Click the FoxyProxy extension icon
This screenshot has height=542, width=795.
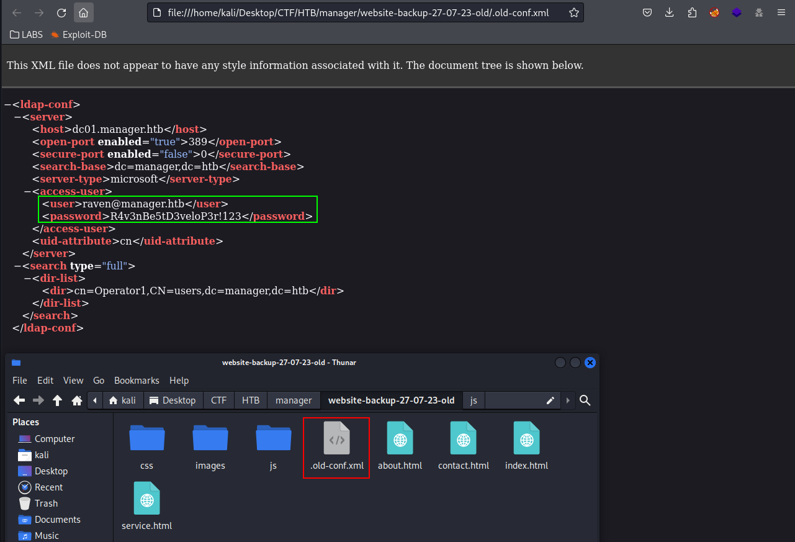click(714, 12)
